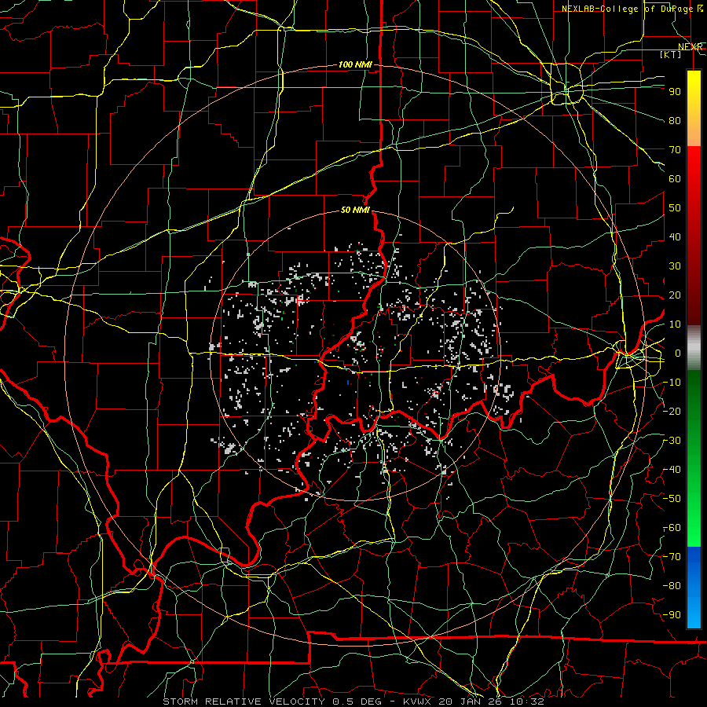Click the gray zero-velocity segment of the scale
The width and height of the screenshot is (707, 707).
[x=694, y=348]
